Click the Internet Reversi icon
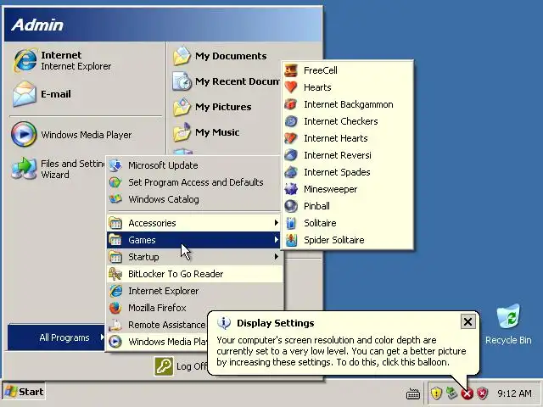 (x=291, y=155)
